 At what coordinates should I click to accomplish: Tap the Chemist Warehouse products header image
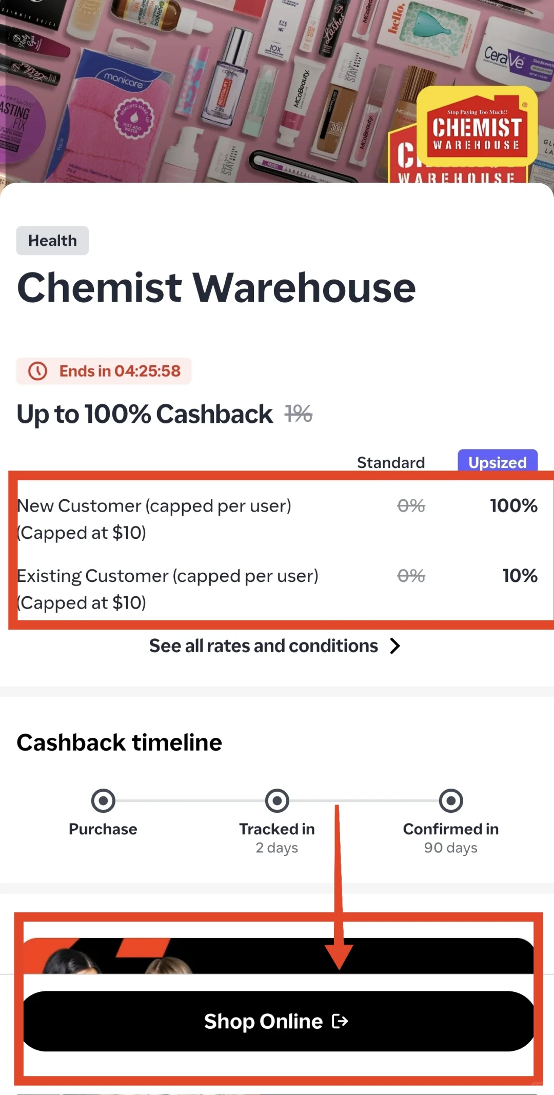pyautogui.click(x=277, y=91)
